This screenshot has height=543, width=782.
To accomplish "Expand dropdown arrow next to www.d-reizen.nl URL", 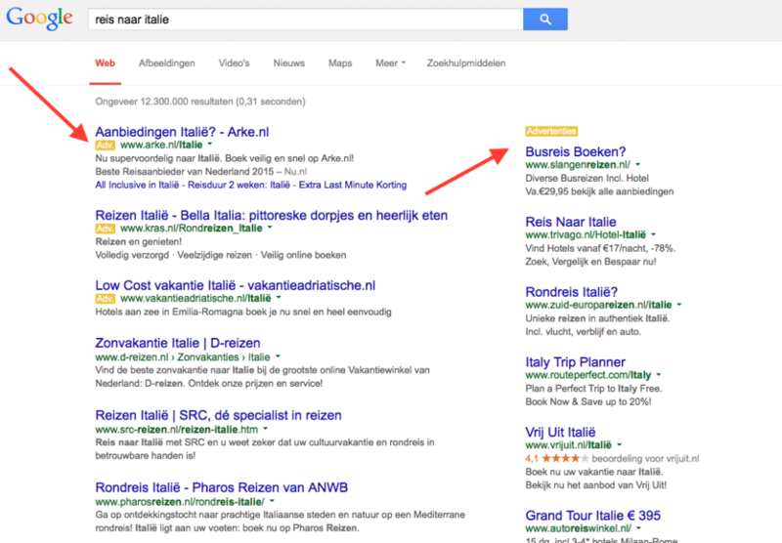I will (x=278, y=356).
